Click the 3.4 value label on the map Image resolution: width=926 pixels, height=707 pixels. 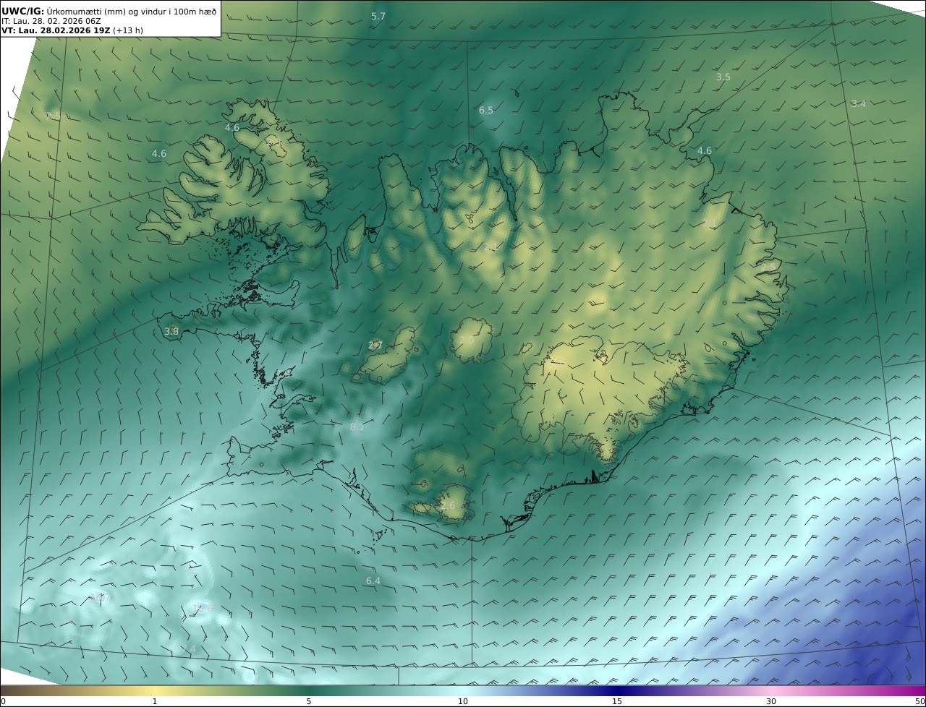(x=858, y=104)
